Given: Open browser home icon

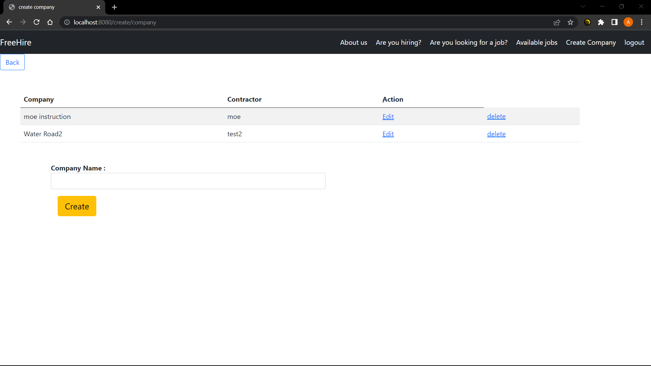Looking at the screenshot, I should pyautogui.click(x=50, y=22).
